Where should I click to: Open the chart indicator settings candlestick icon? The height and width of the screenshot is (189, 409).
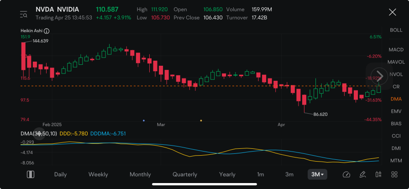point(378,174)
